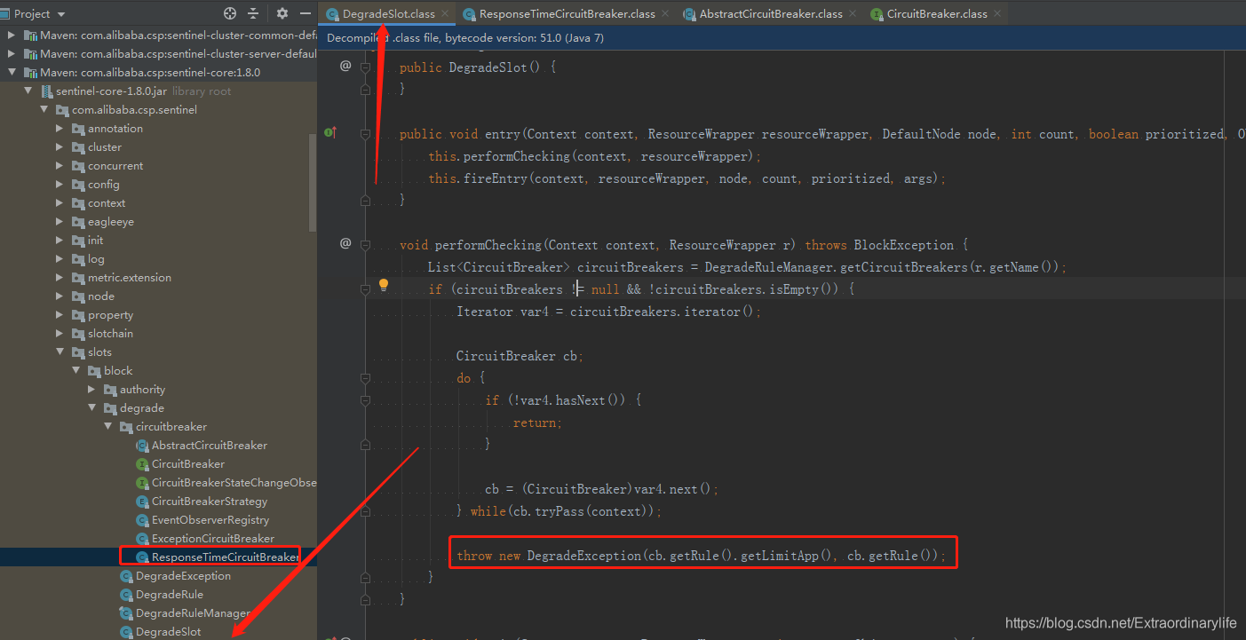The image size is (1246, 640).
Task: Click the @ gutter marker next to performChecking
Action: [x=345, y=243]
